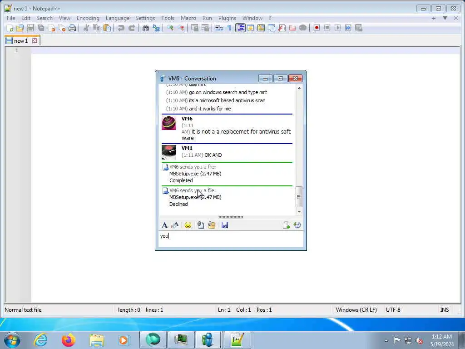Close current document toolbar icon
The image size is (465, 349).
tap(52, 28)
